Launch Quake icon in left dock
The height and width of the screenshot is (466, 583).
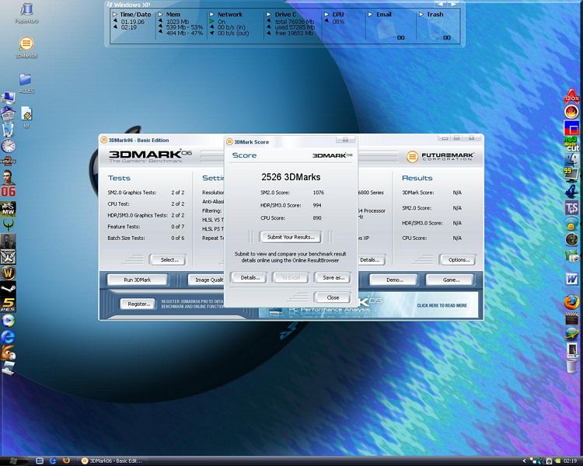(9, 224)
